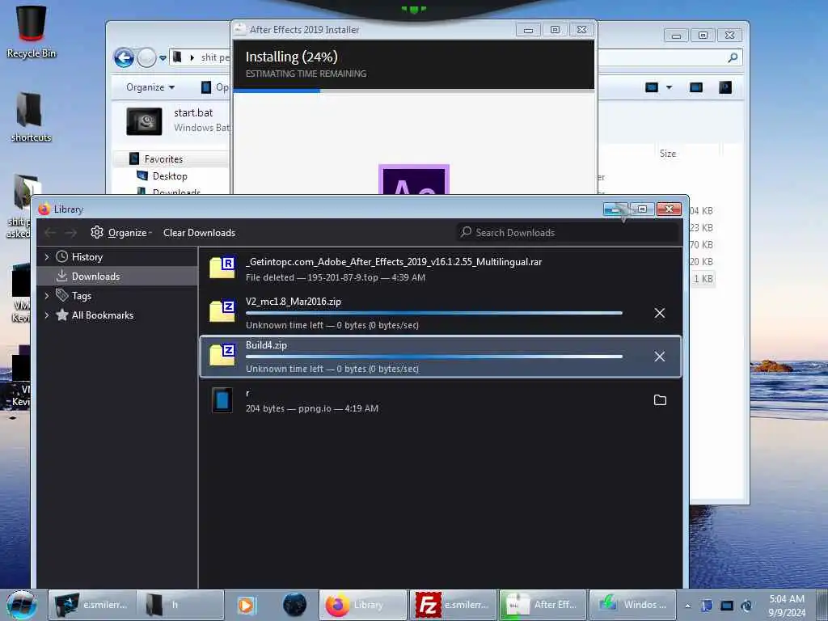828x621 pixels.
Task: Open the shortcuts desktop folder
Action: 30,116
